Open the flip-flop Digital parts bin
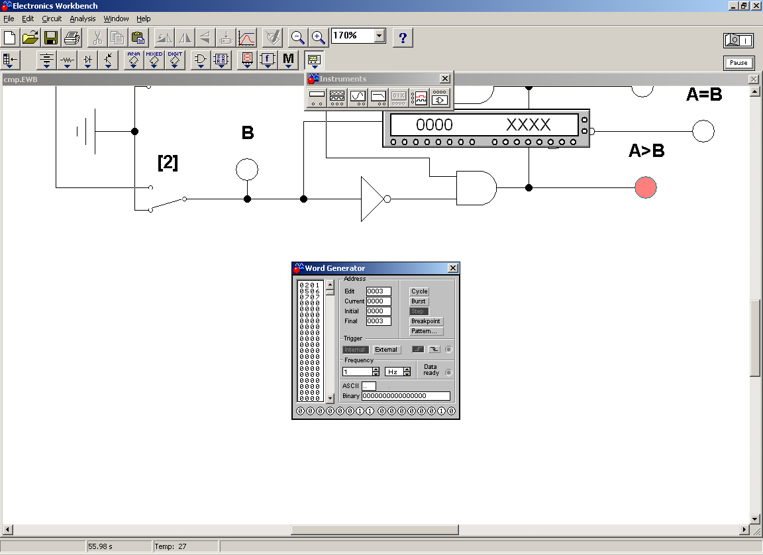Screen dimensions: 763x555 (x=221, y=60)
